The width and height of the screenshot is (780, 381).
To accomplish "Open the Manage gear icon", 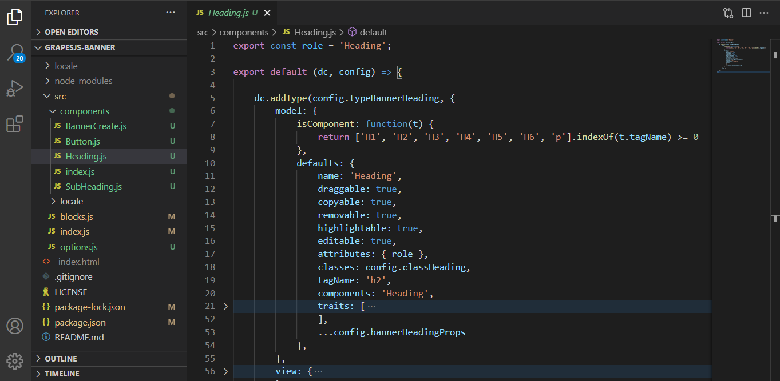I will click(x=15, y=361).
